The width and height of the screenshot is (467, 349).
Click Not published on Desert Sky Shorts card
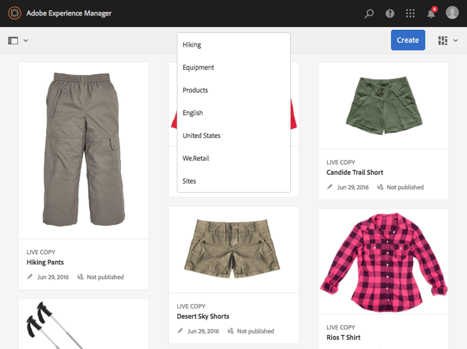coord(255,331)
